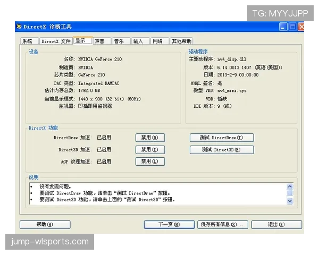Image resolution: width=319 pixels, height=255 pixels.
Task: Disable AGP texture acceleration with 禁用(L)
Action: (x=150, y=161)
